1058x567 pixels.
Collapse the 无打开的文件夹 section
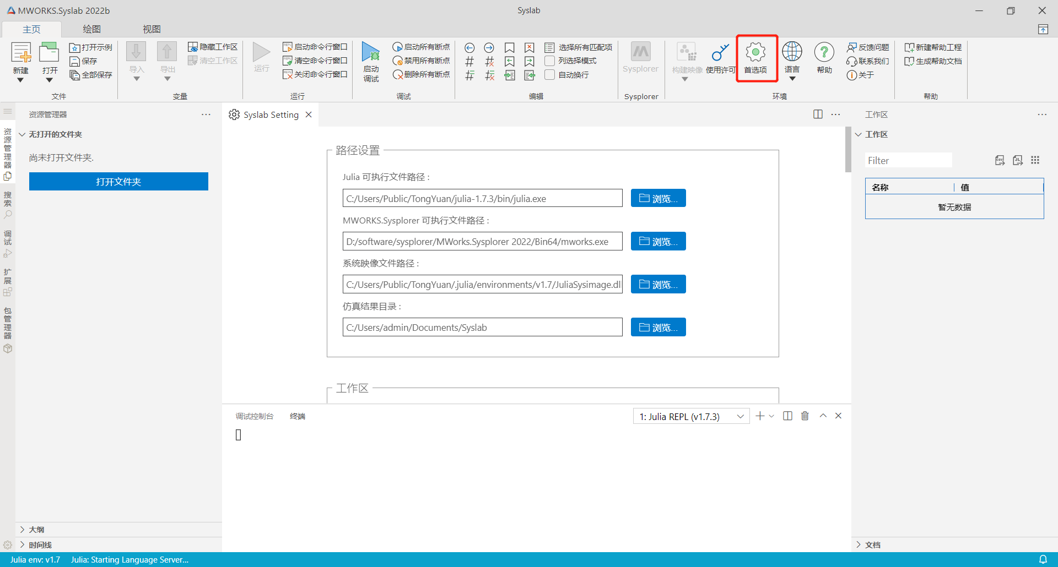(x=23, y=134)
